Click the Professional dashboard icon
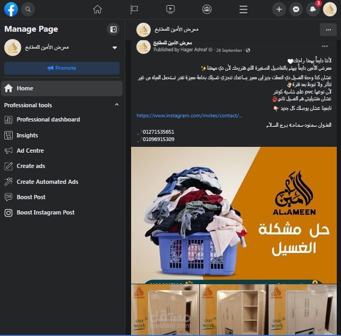 click(8, 120)
